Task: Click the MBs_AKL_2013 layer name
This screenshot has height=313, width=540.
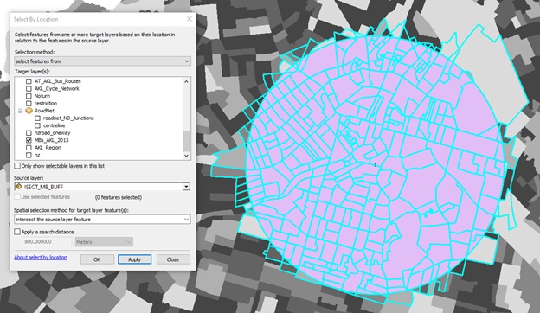Action: 51,140
